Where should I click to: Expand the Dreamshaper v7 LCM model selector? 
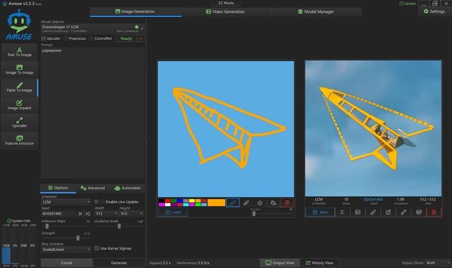(142, 28)
